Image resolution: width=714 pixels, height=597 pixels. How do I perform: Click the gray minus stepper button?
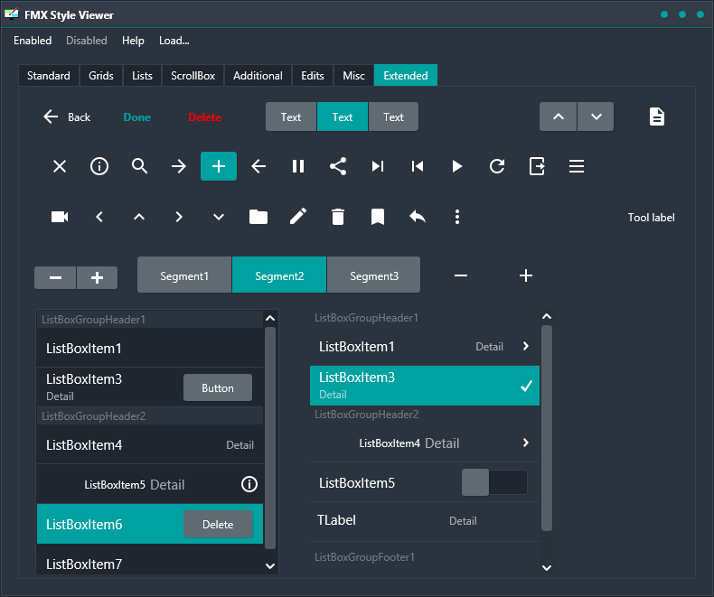[55, 277]
